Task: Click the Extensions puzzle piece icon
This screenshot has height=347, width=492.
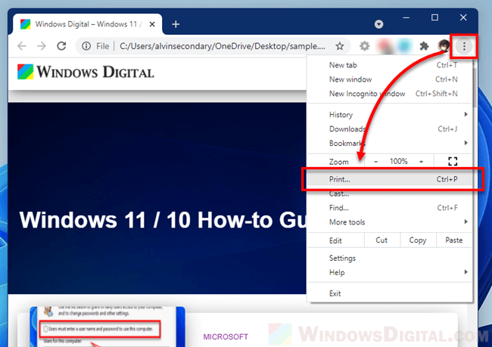Action: pos(424,46)
